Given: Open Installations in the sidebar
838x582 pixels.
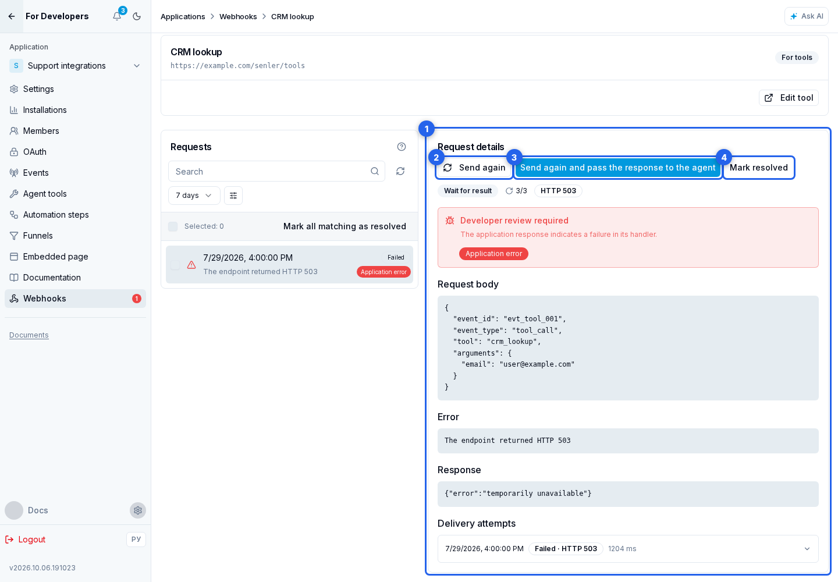Looking at the screenshot, I should (x=75, y=110).
